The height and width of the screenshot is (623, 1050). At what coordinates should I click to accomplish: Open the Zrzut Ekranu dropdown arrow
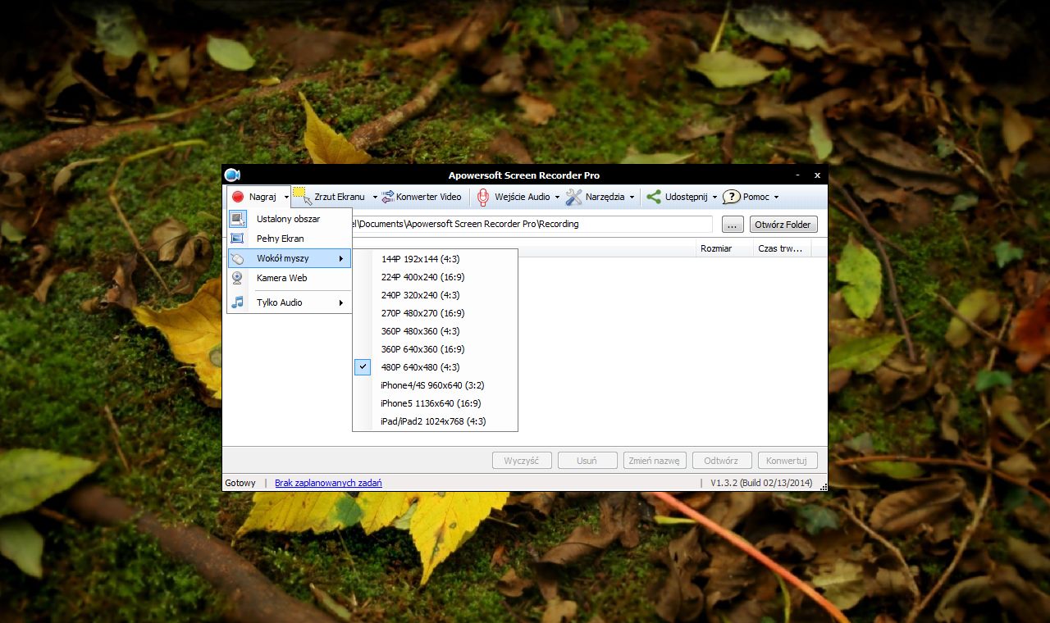click(375, 198)
